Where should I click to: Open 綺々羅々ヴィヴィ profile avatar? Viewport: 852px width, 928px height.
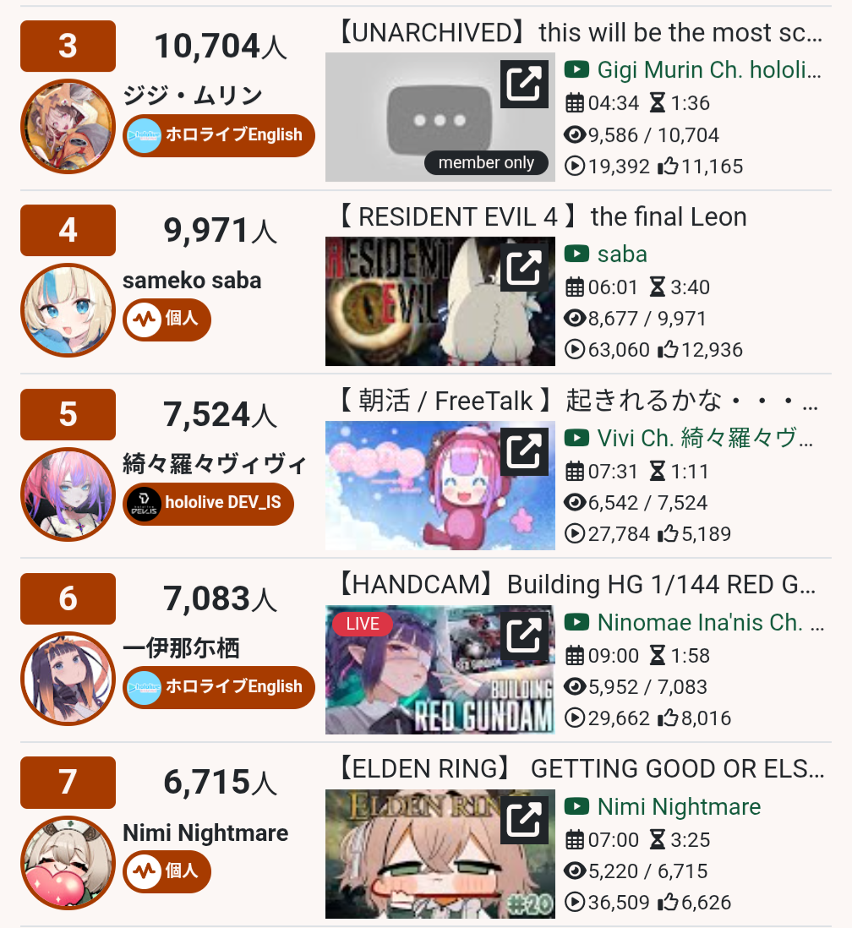68,494
